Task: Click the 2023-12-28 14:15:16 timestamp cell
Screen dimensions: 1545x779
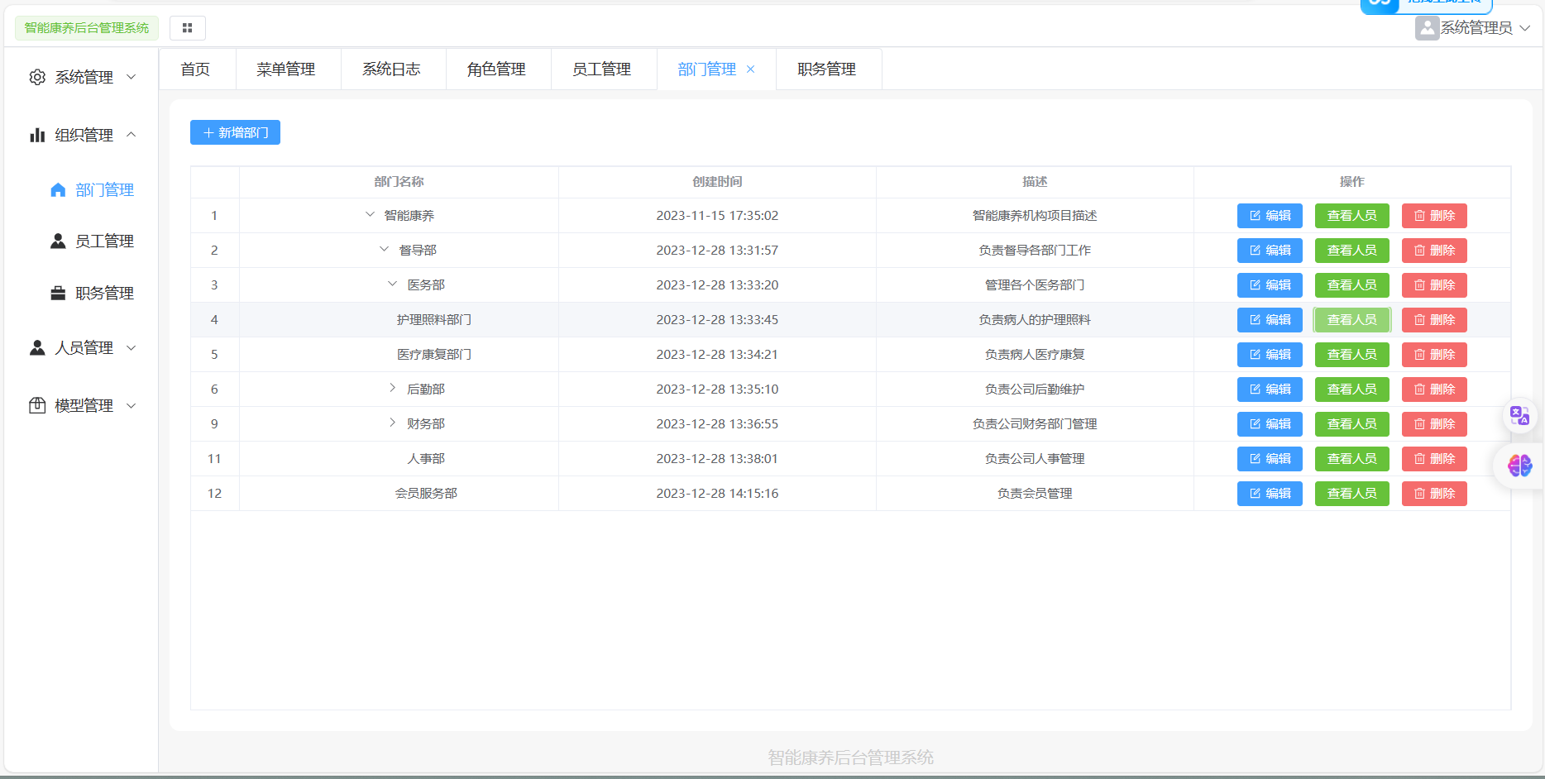Action: pos(717,494)
